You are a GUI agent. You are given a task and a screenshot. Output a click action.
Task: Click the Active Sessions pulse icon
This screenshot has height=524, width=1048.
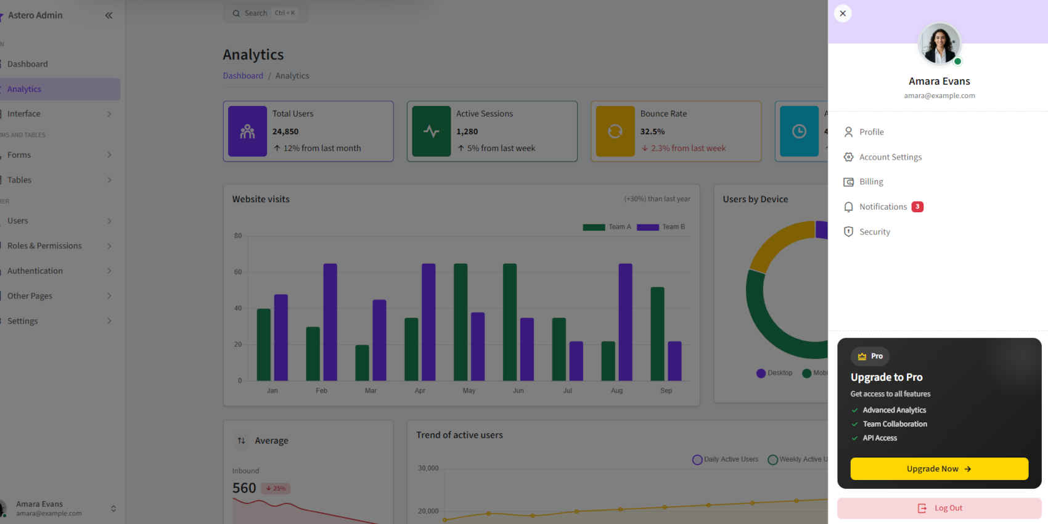tap(432, 131)
